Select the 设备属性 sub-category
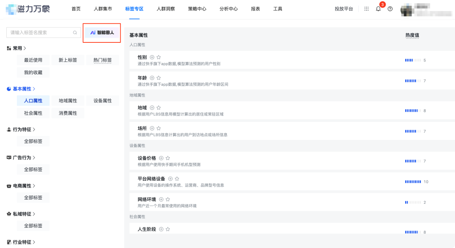 pos(103,101)
